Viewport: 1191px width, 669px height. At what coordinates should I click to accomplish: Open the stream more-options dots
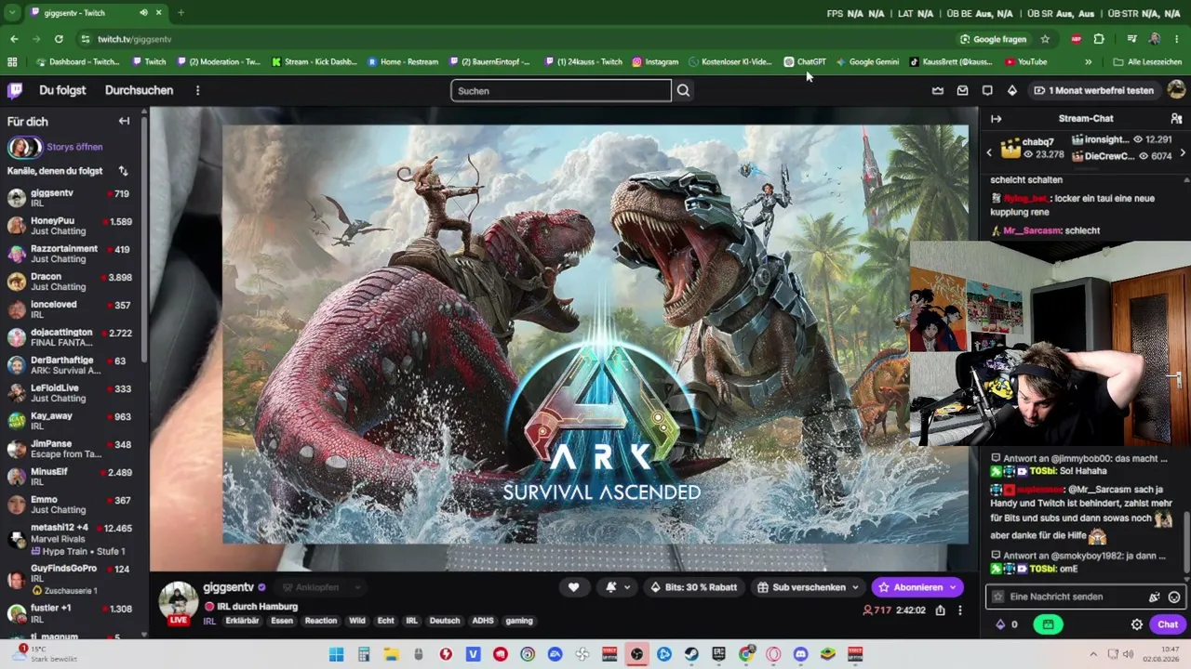960,610
